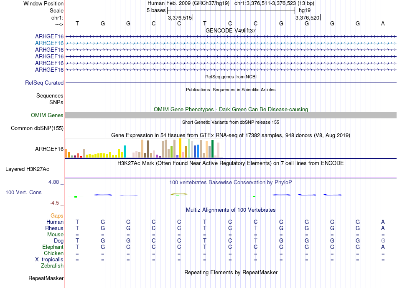
Task: Click the 3,376,515 position marker
Action: 180,18
